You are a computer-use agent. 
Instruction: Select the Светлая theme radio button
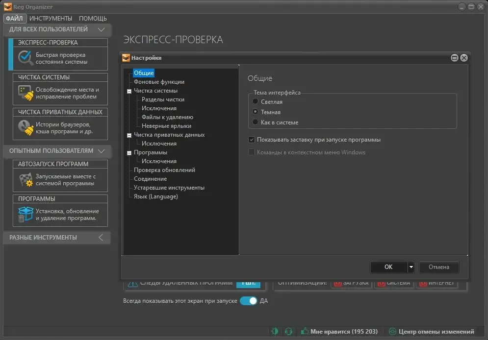[255, 101]
